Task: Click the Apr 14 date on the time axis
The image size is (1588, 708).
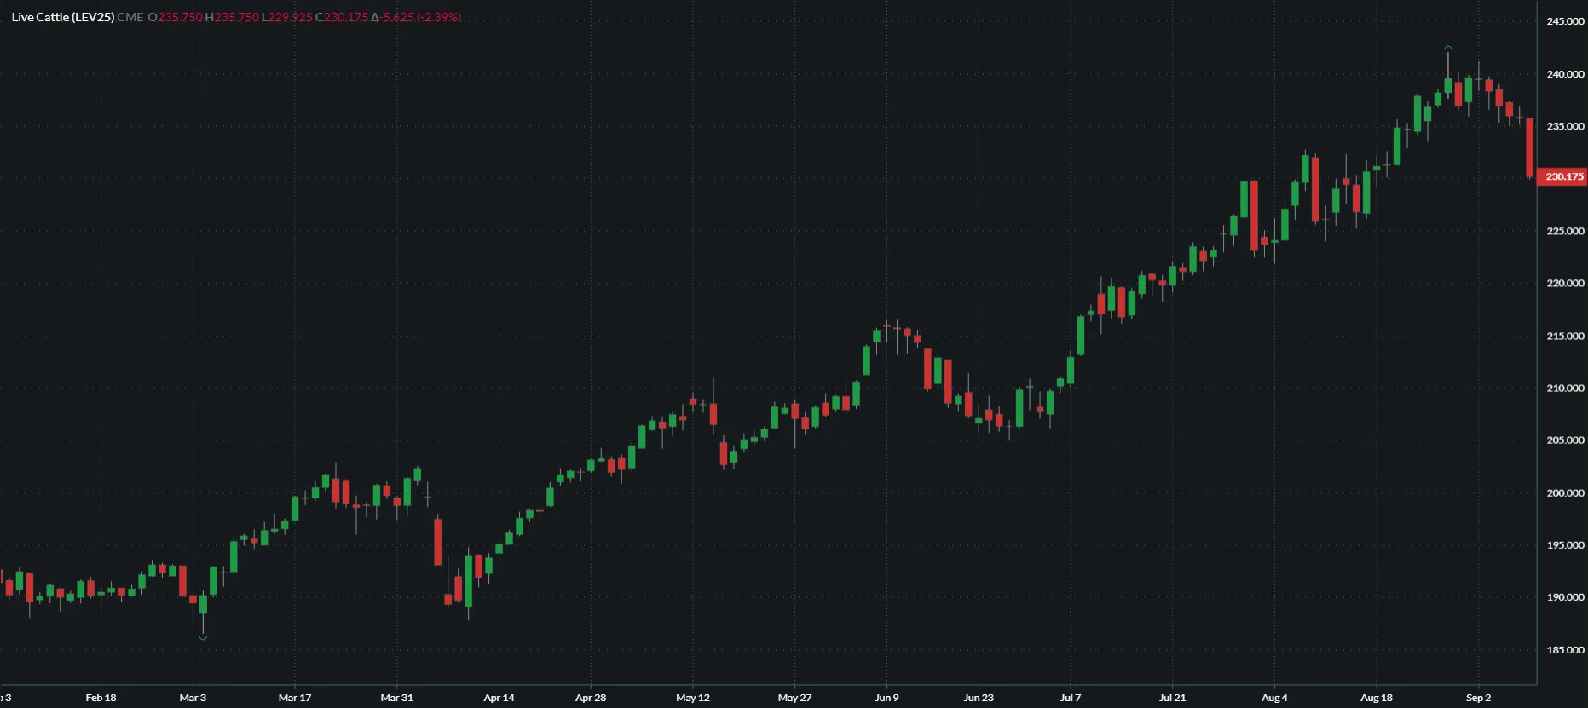Action: pos(499,698)
